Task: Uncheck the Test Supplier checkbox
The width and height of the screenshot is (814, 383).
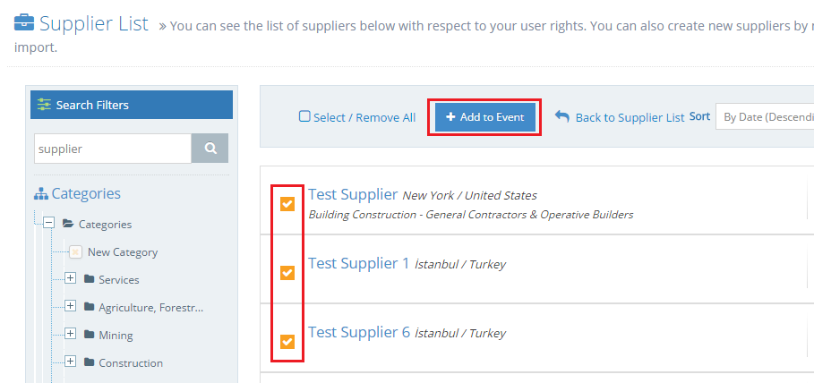Action: [x=287, y=204]
